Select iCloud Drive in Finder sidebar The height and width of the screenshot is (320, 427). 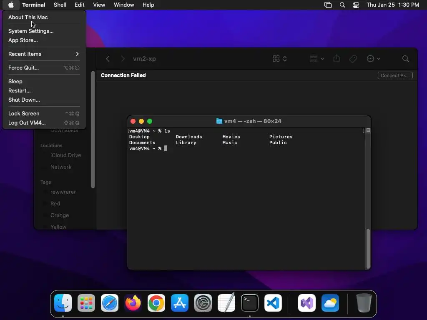coord(65,155)
